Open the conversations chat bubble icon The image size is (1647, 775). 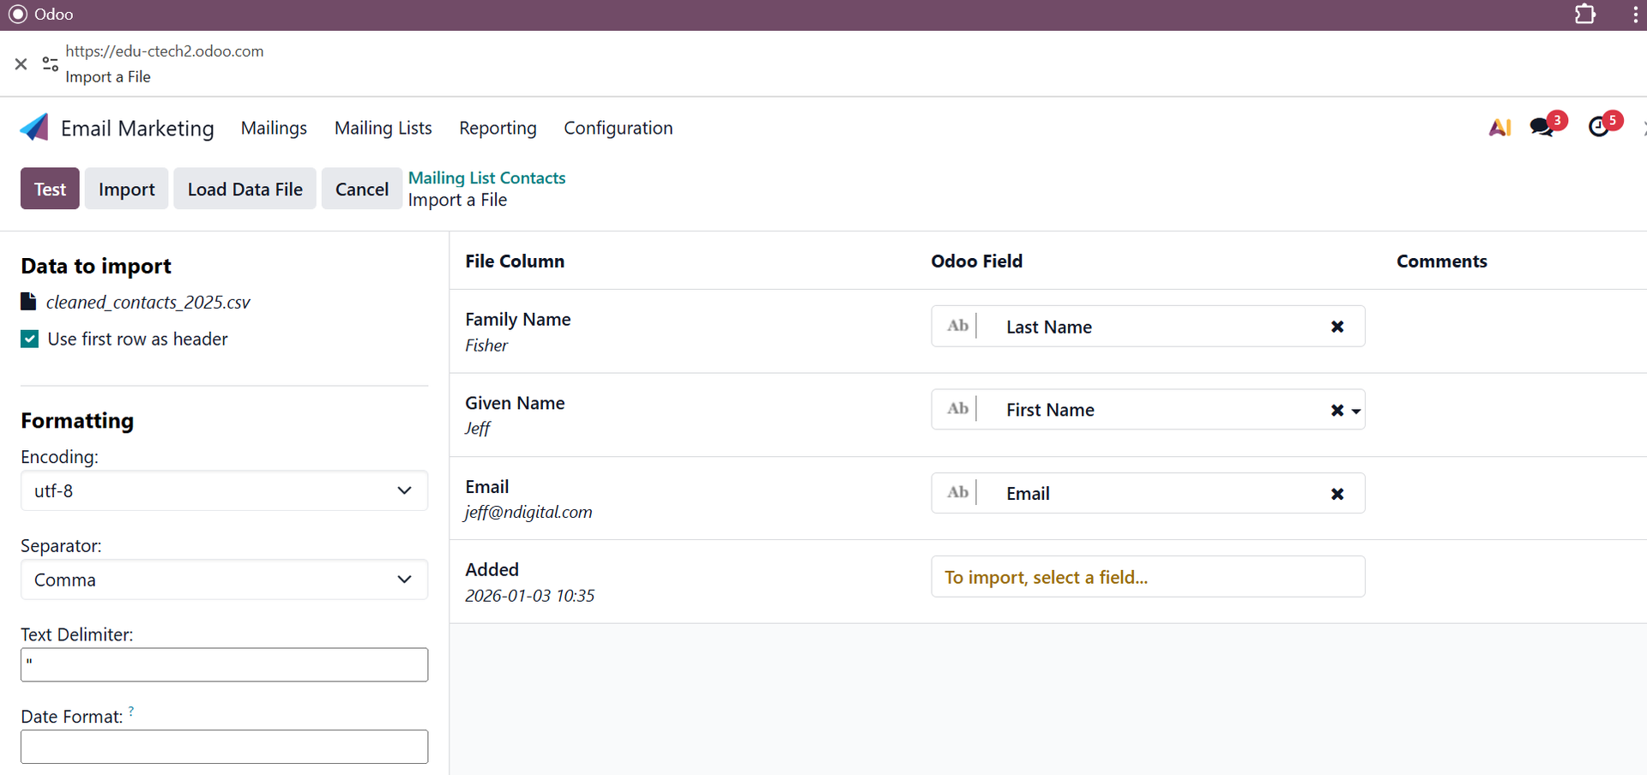1542,128
